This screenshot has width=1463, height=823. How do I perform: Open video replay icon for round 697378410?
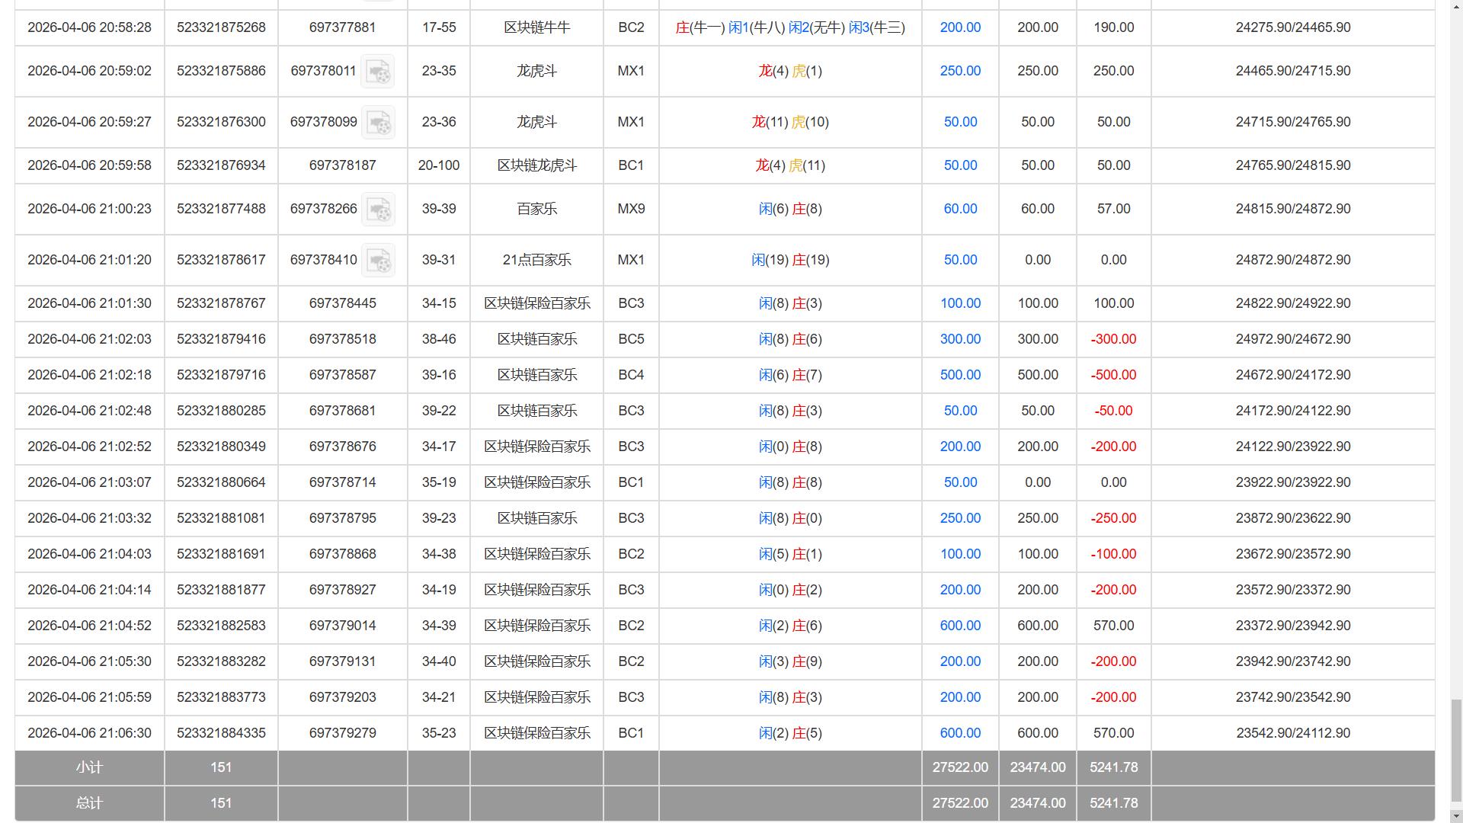[378, 261]
